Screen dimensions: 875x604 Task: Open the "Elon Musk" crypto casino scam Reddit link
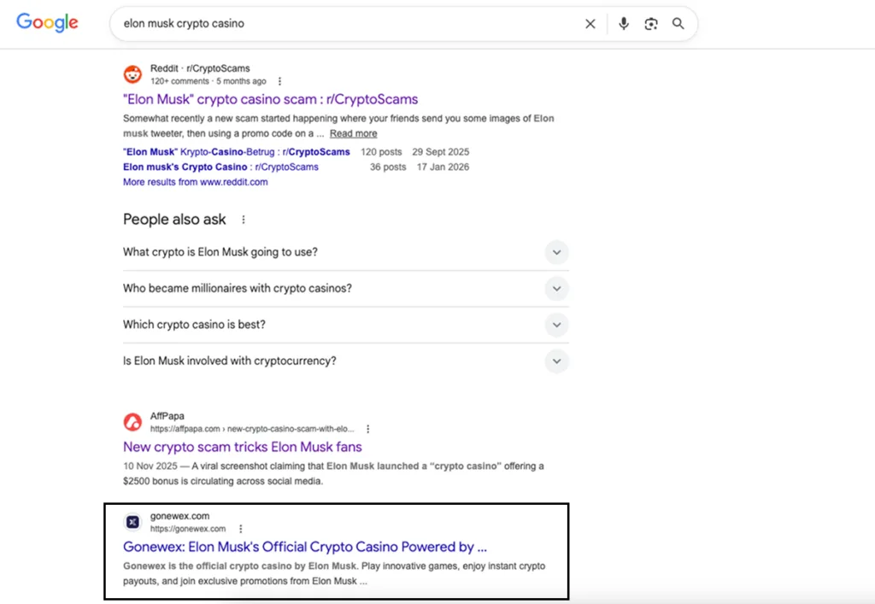coord(270,99)
